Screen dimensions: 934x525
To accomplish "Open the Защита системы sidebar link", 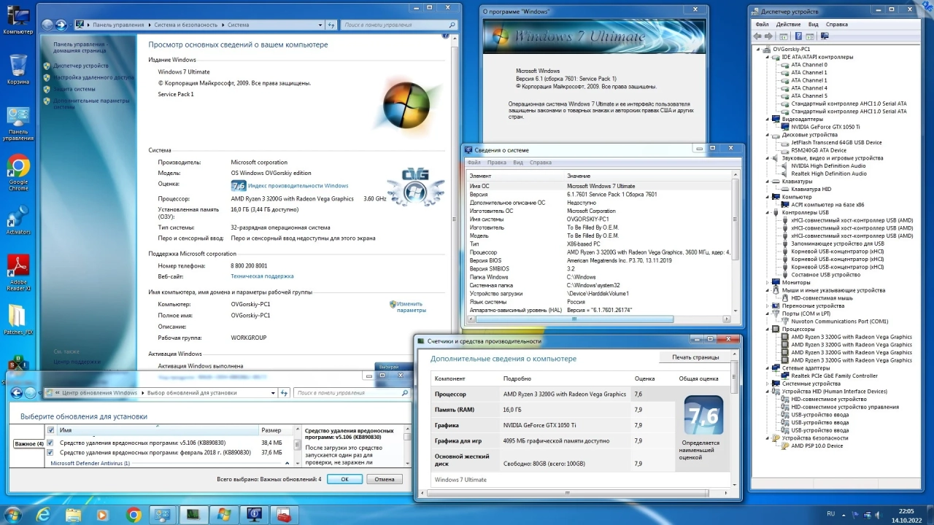I will (x=74, y=89).
